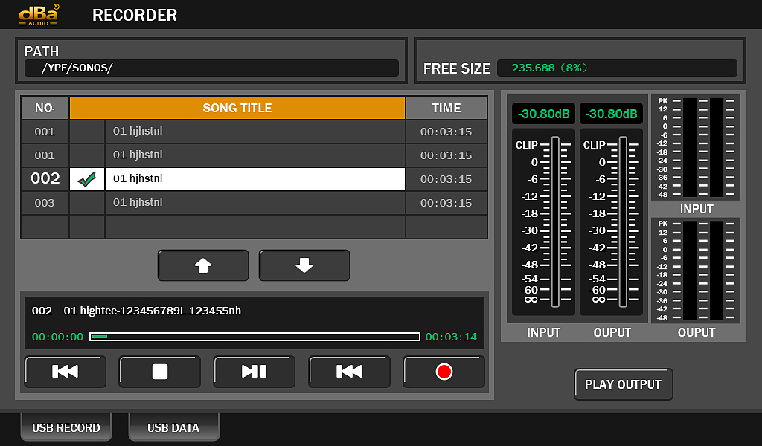Viewport: 762px width, 446px height.
Task: Stop playback with the square stop button
Action: click(x=160, y=372)
